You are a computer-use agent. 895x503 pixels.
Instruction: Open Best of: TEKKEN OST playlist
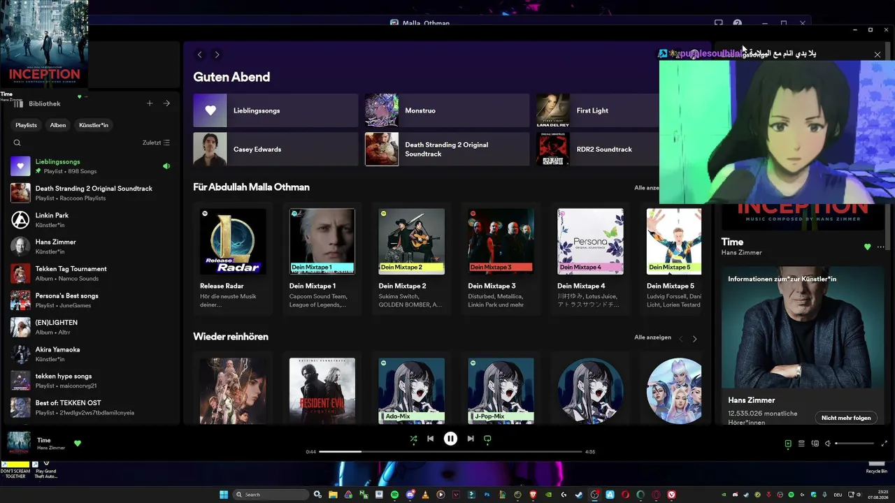point(90,407)
